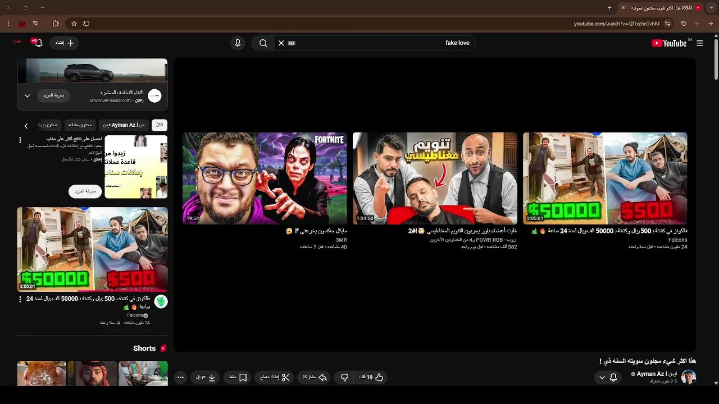719x404 pixels.
Task: Open the notifications bell with 9+ badge
Action: (37, 43)
